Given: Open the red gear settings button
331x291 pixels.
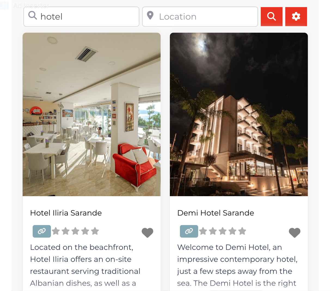Looking at the screenshot, I should point(296,17).
